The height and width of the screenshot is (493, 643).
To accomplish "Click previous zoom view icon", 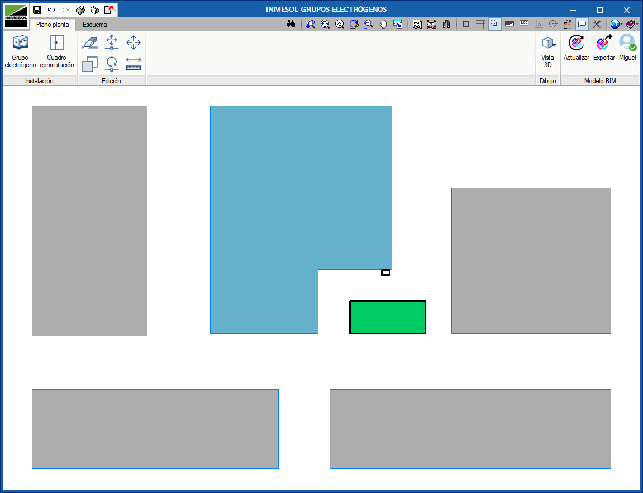I will (x=311, y=24).
